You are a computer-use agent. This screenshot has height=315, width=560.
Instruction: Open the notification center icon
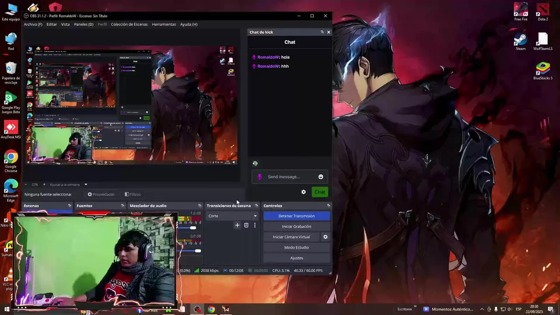coord(550,309)
